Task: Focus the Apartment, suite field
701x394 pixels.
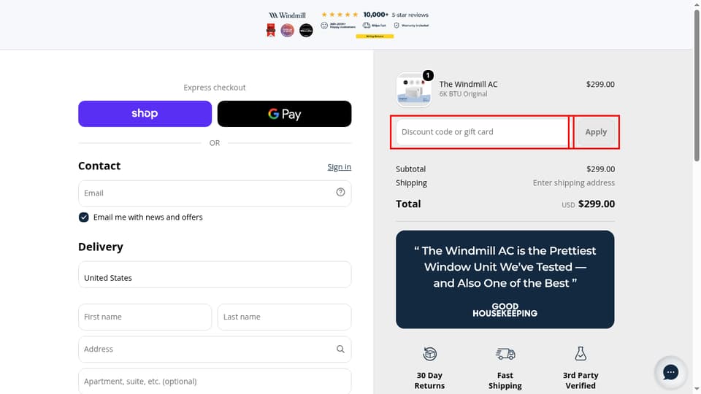Action: 215,381
